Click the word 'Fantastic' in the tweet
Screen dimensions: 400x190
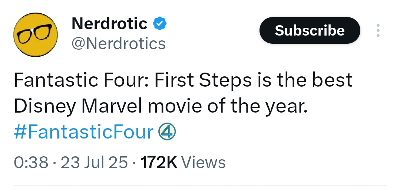56,80
